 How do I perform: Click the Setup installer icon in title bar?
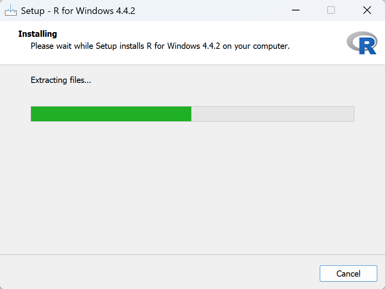[10, 10]
